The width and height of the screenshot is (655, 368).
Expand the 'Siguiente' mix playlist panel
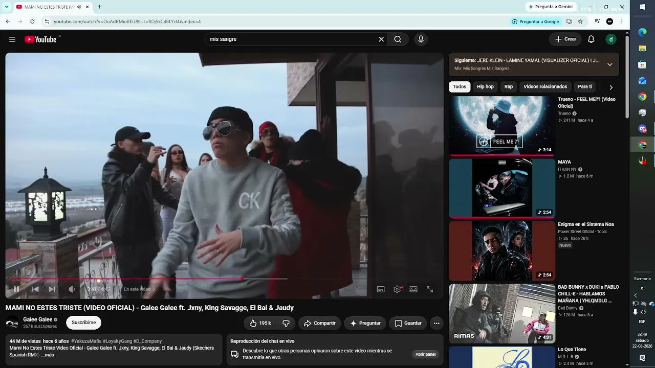(609, 64)
